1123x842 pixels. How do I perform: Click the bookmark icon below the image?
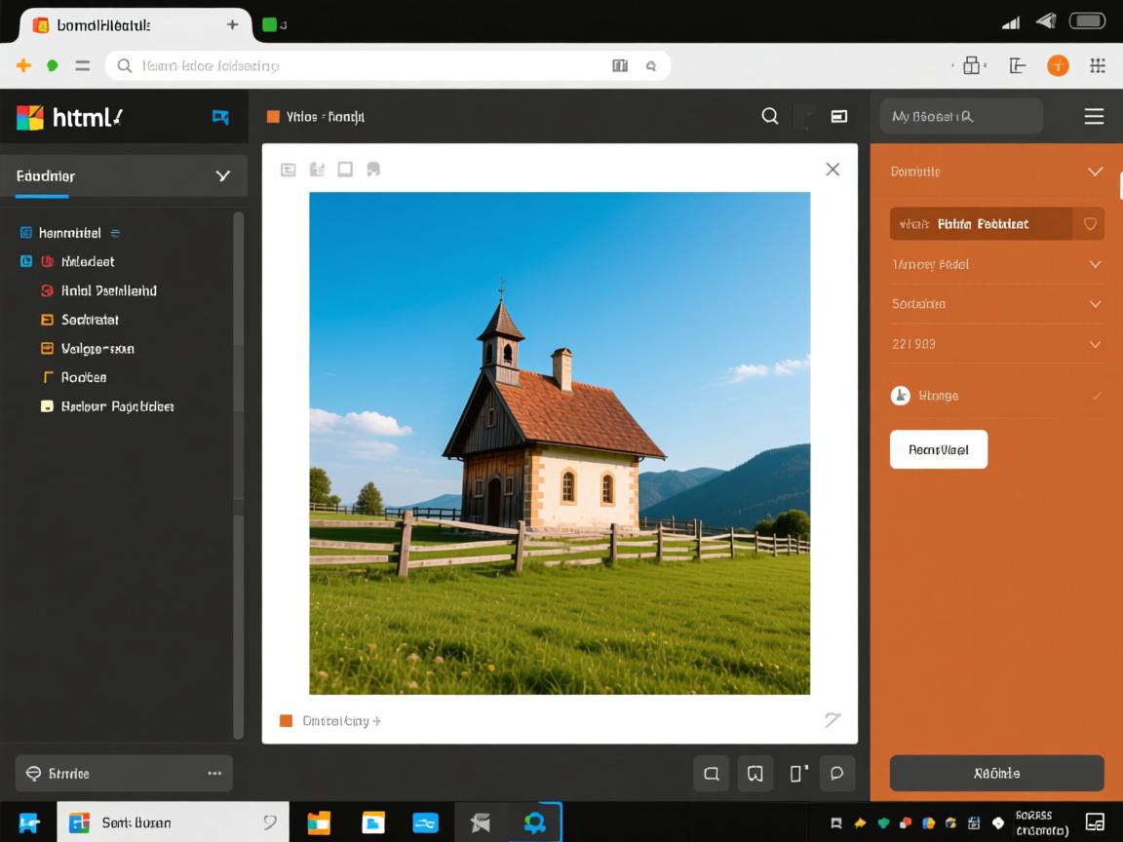[x=755, y=774]
